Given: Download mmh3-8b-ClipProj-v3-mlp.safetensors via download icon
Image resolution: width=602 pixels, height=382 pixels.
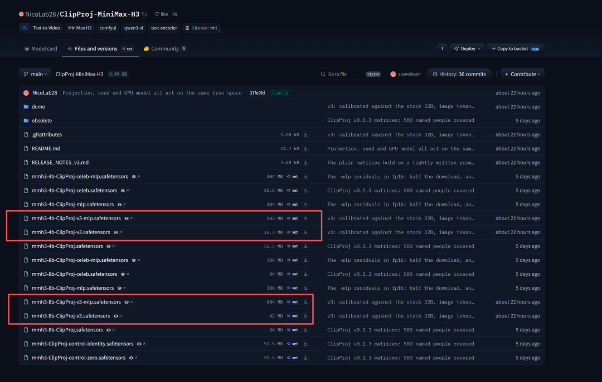Looking at the screenshot, I should [305, 302].
